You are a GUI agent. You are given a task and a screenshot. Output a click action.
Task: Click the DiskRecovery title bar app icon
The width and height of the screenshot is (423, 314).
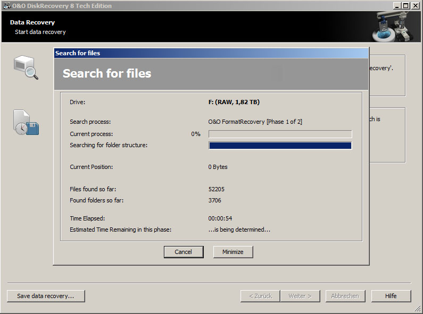7,5
